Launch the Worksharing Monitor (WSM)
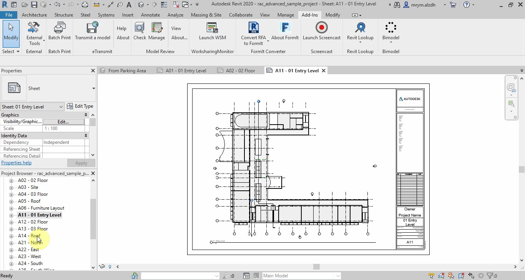This screenshot has width=525, height=280. [x=212, y=28]
